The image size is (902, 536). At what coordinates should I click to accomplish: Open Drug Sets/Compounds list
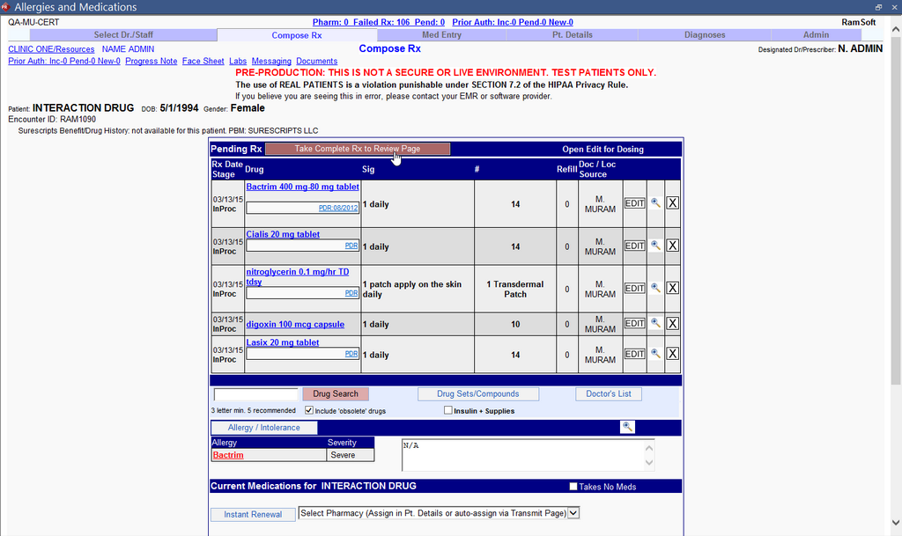(477, 393)
